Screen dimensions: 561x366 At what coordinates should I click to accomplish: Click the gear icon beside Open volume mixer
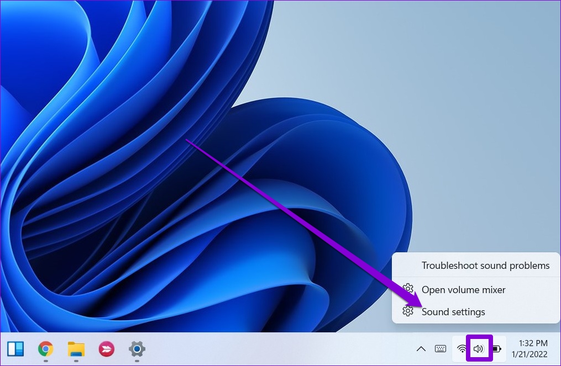[408, 289]
